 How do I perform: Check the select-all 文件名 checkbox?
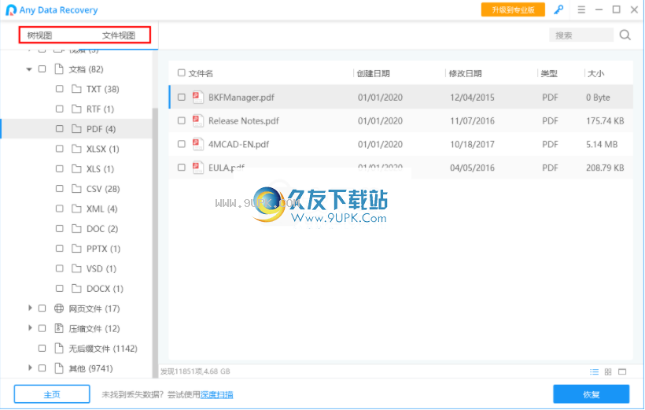pos(182,73)
